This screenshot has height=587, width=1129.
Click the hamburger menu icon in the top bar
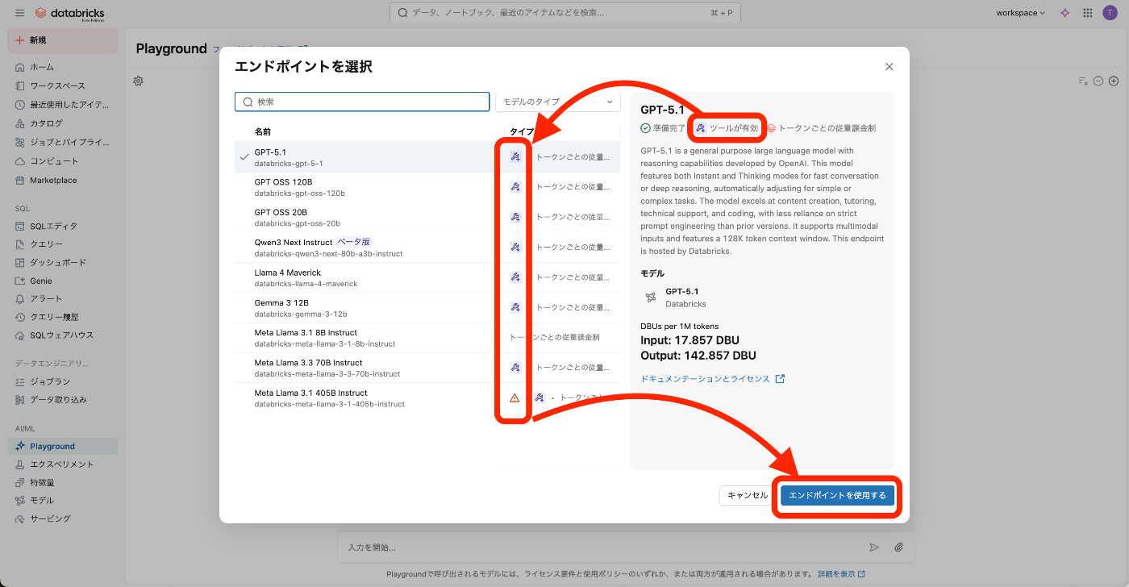click(x=19, y=13)
